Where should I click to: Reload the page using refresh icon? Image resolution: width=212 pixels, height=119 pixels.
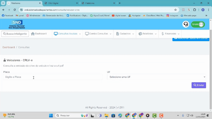[x=15, y=10]
